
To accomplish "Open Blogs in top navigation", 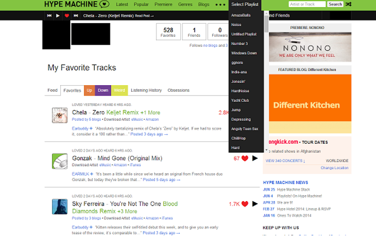I will point(203,4).
